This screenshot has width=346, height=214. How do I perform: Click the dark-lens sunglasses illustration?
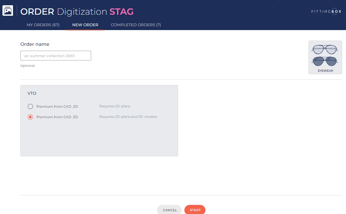(x=325, y=62)
